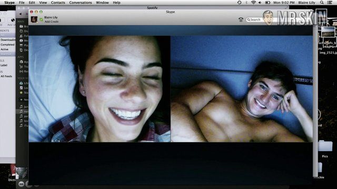Open the File menu
Screen dimensions: 337x189
click(22, 3)
